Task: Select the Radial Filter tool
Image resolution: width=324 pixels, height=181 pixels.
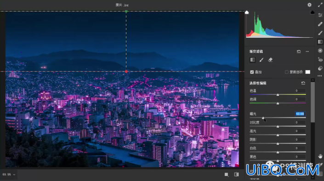Action: click(320, 51)
